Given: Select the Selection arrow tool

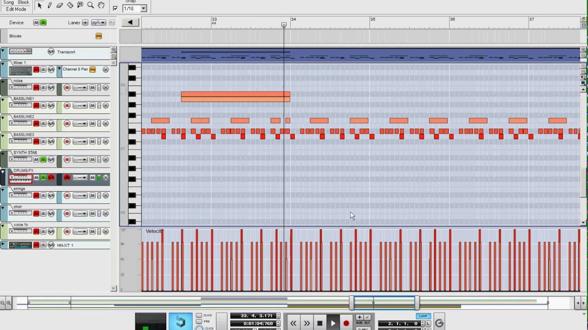Looking at the screenshot, I should tap(40, 5).
